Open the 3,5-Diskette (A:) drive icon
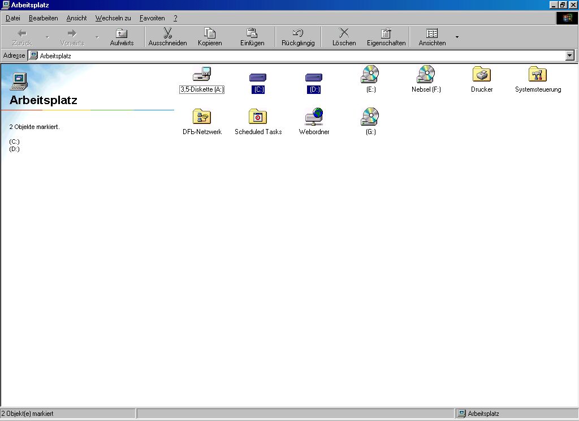This screenshot has width=579, height=421. pyautogui.click(x=202, y=74)
